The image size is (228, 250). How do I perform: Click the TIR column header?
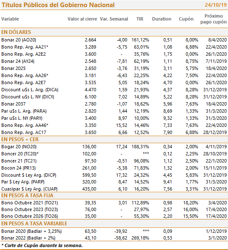coord(140,19)
